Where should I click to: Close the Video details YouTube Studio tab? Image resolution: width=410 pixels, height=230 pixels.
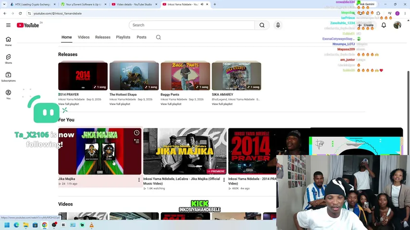(156, 4)
